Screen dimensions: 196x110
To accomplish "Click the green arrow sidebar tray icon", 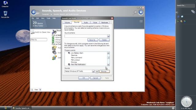I will [x=178, y=21].
